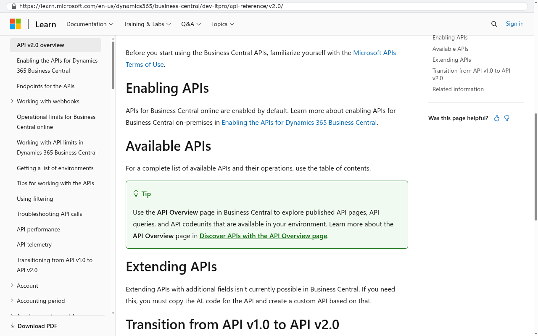Open Enabling the APIs for Dynamics 365 link in paragraph
The width and height of the screenshot is (538, 336).
(x=299, y=123)
